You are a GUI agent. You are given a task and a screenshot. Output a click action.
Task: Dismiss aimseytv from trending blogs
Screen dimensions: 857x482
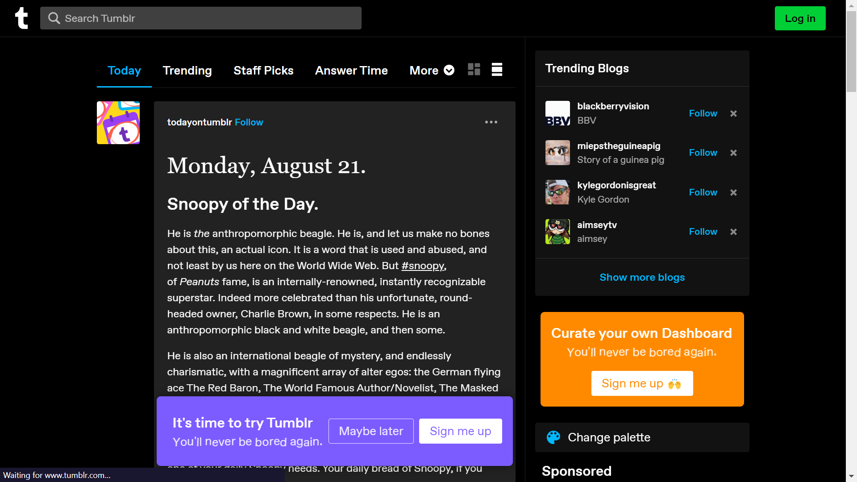tap(733, 232)
